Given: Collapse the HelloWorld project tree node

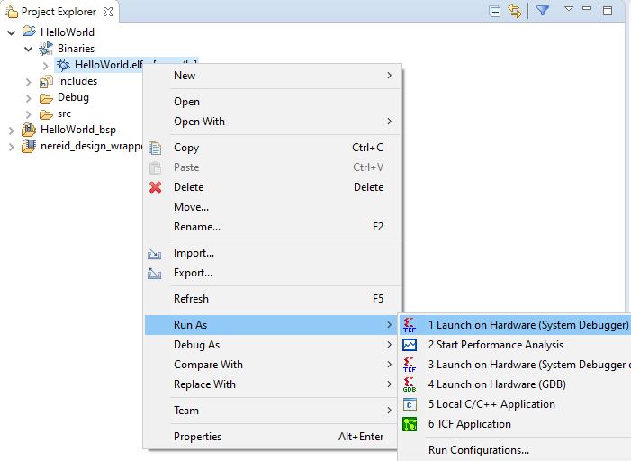Looking at the screenshot, I should (x=11, y=32).
